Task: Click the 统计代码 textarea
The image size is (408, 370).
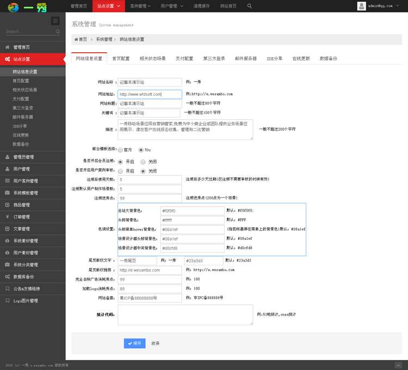Action: (x=186, y=315)
